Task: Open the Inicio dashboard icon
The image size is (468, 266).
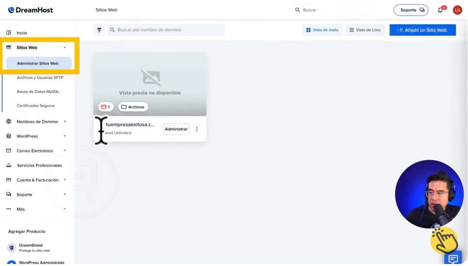Action: 9,33
